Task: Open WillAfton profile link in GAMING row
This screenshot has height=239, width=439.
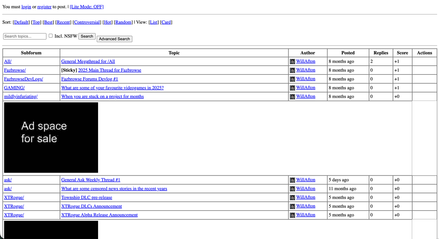Action: tap(306, 87)
